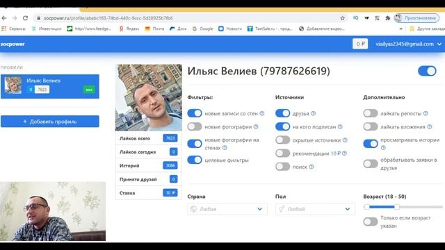The image size is (445, 250).
Task: Open the browser extensions puzzle icon
Action: [388, 18]
